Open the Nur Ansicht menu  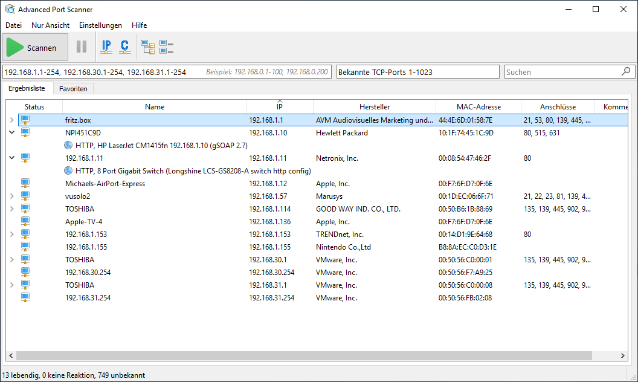tap(51, 25)
